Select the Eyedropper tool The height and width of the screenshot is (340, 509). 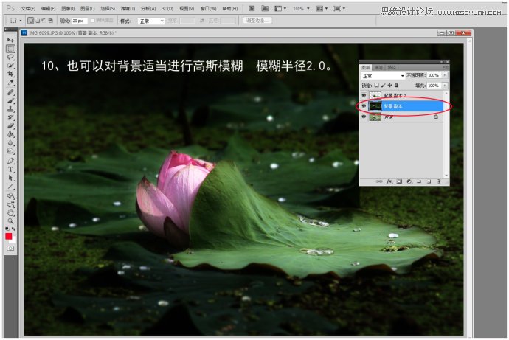tap(10, 83)
